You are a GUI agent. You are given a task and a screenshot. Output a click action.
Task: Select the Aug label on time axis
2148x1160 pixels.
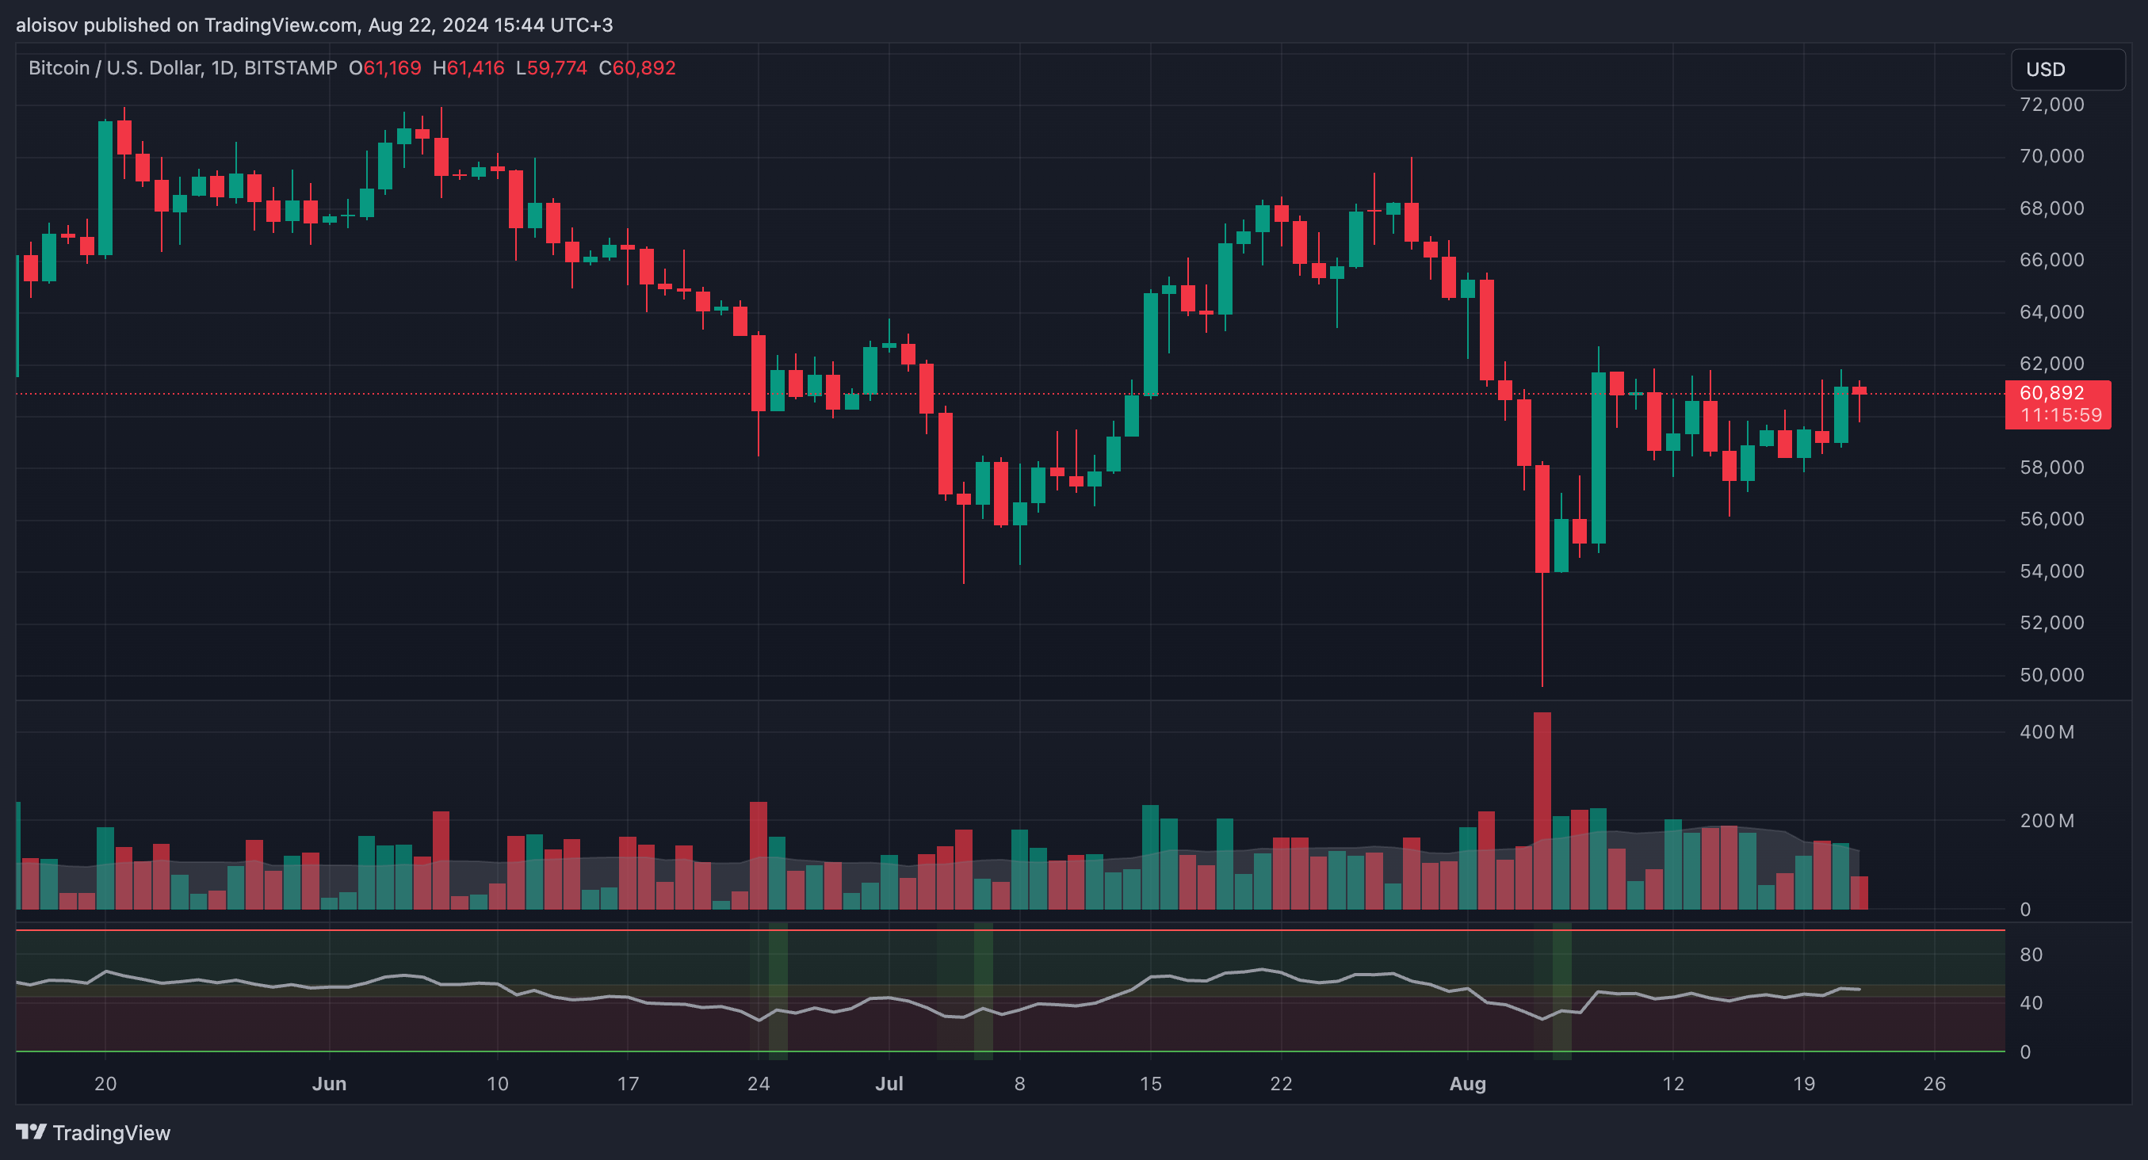pyautogui.click(x=1467, y=1083)
